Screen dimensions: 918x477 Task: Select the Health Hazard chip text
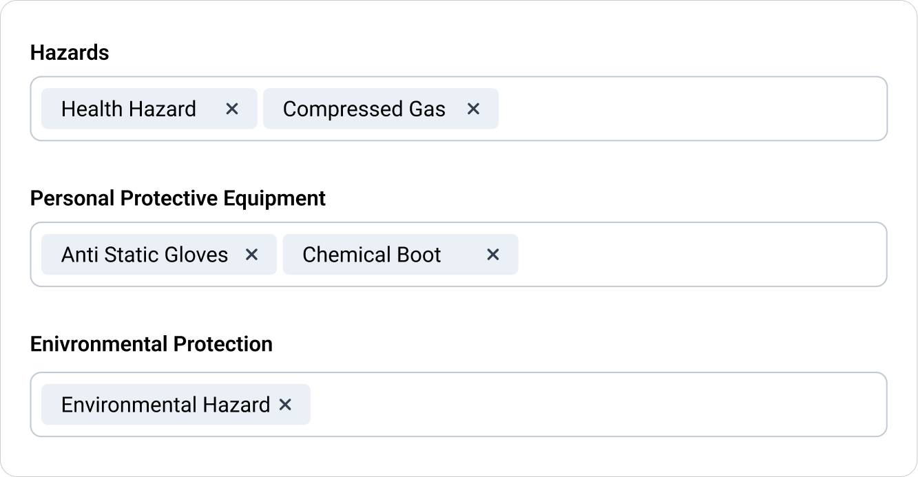pos(129,109)
